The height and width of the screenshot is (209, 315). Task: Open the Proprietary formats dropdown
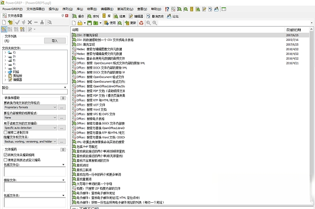point(30,107)
